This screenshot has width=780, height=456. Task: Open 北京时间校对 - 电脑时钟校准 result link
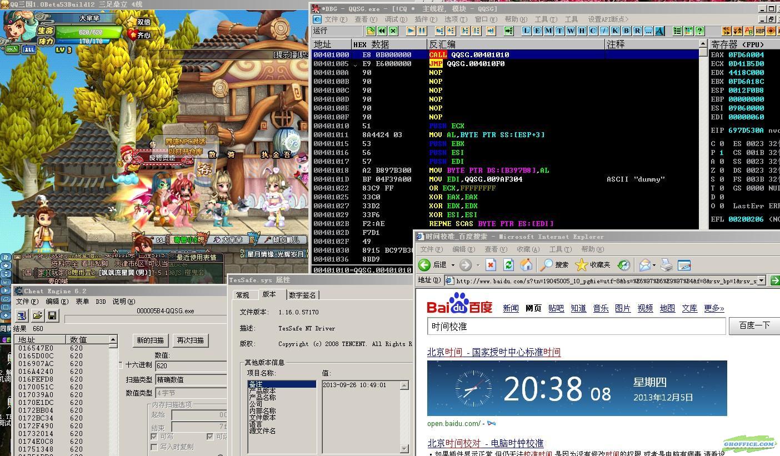(485, 443)
